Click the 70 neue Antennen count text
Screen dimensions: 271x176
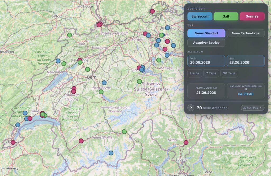pos(212,108)
